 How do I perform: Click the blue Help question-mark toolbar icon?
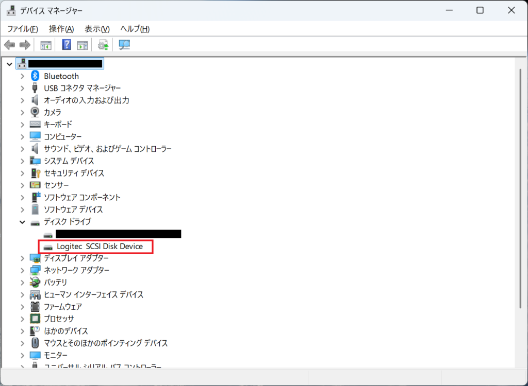(x=67, y=45)
